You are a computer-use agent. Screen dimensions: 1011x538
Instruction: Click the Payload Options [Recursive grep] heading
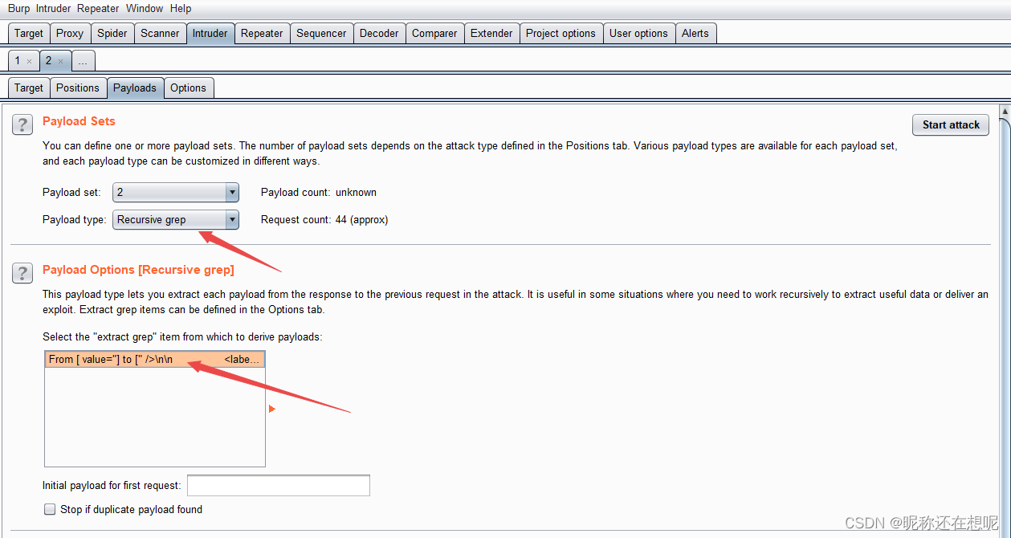point(138,269)
